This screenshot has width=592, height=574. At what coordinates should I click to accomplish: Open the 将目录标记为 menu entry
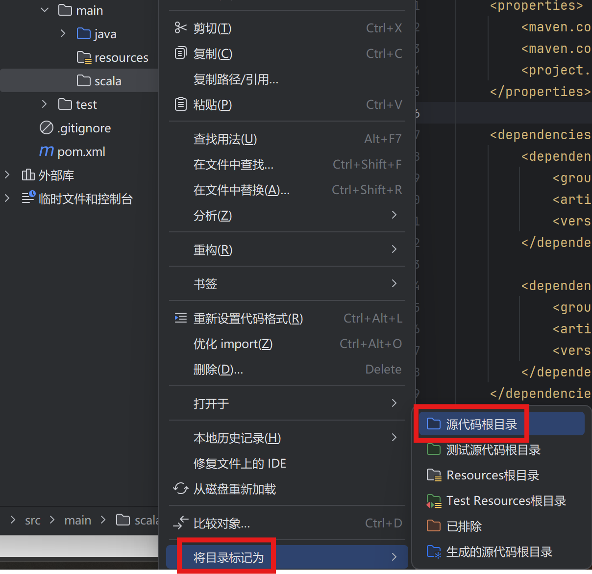coord(287,557)
